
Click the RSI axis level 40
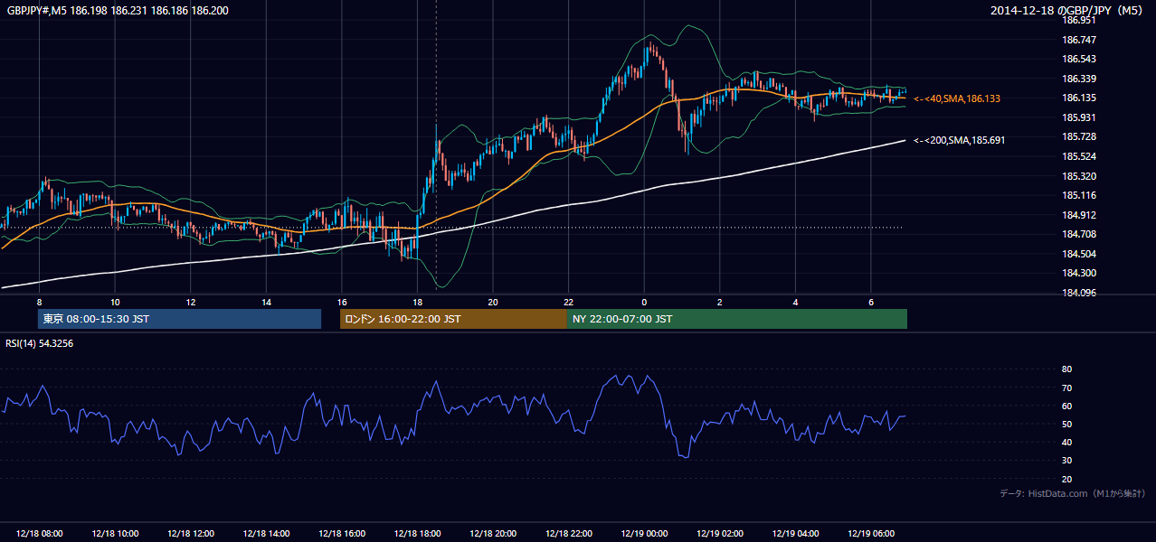pyautogui.click(x=1067, y=443)
